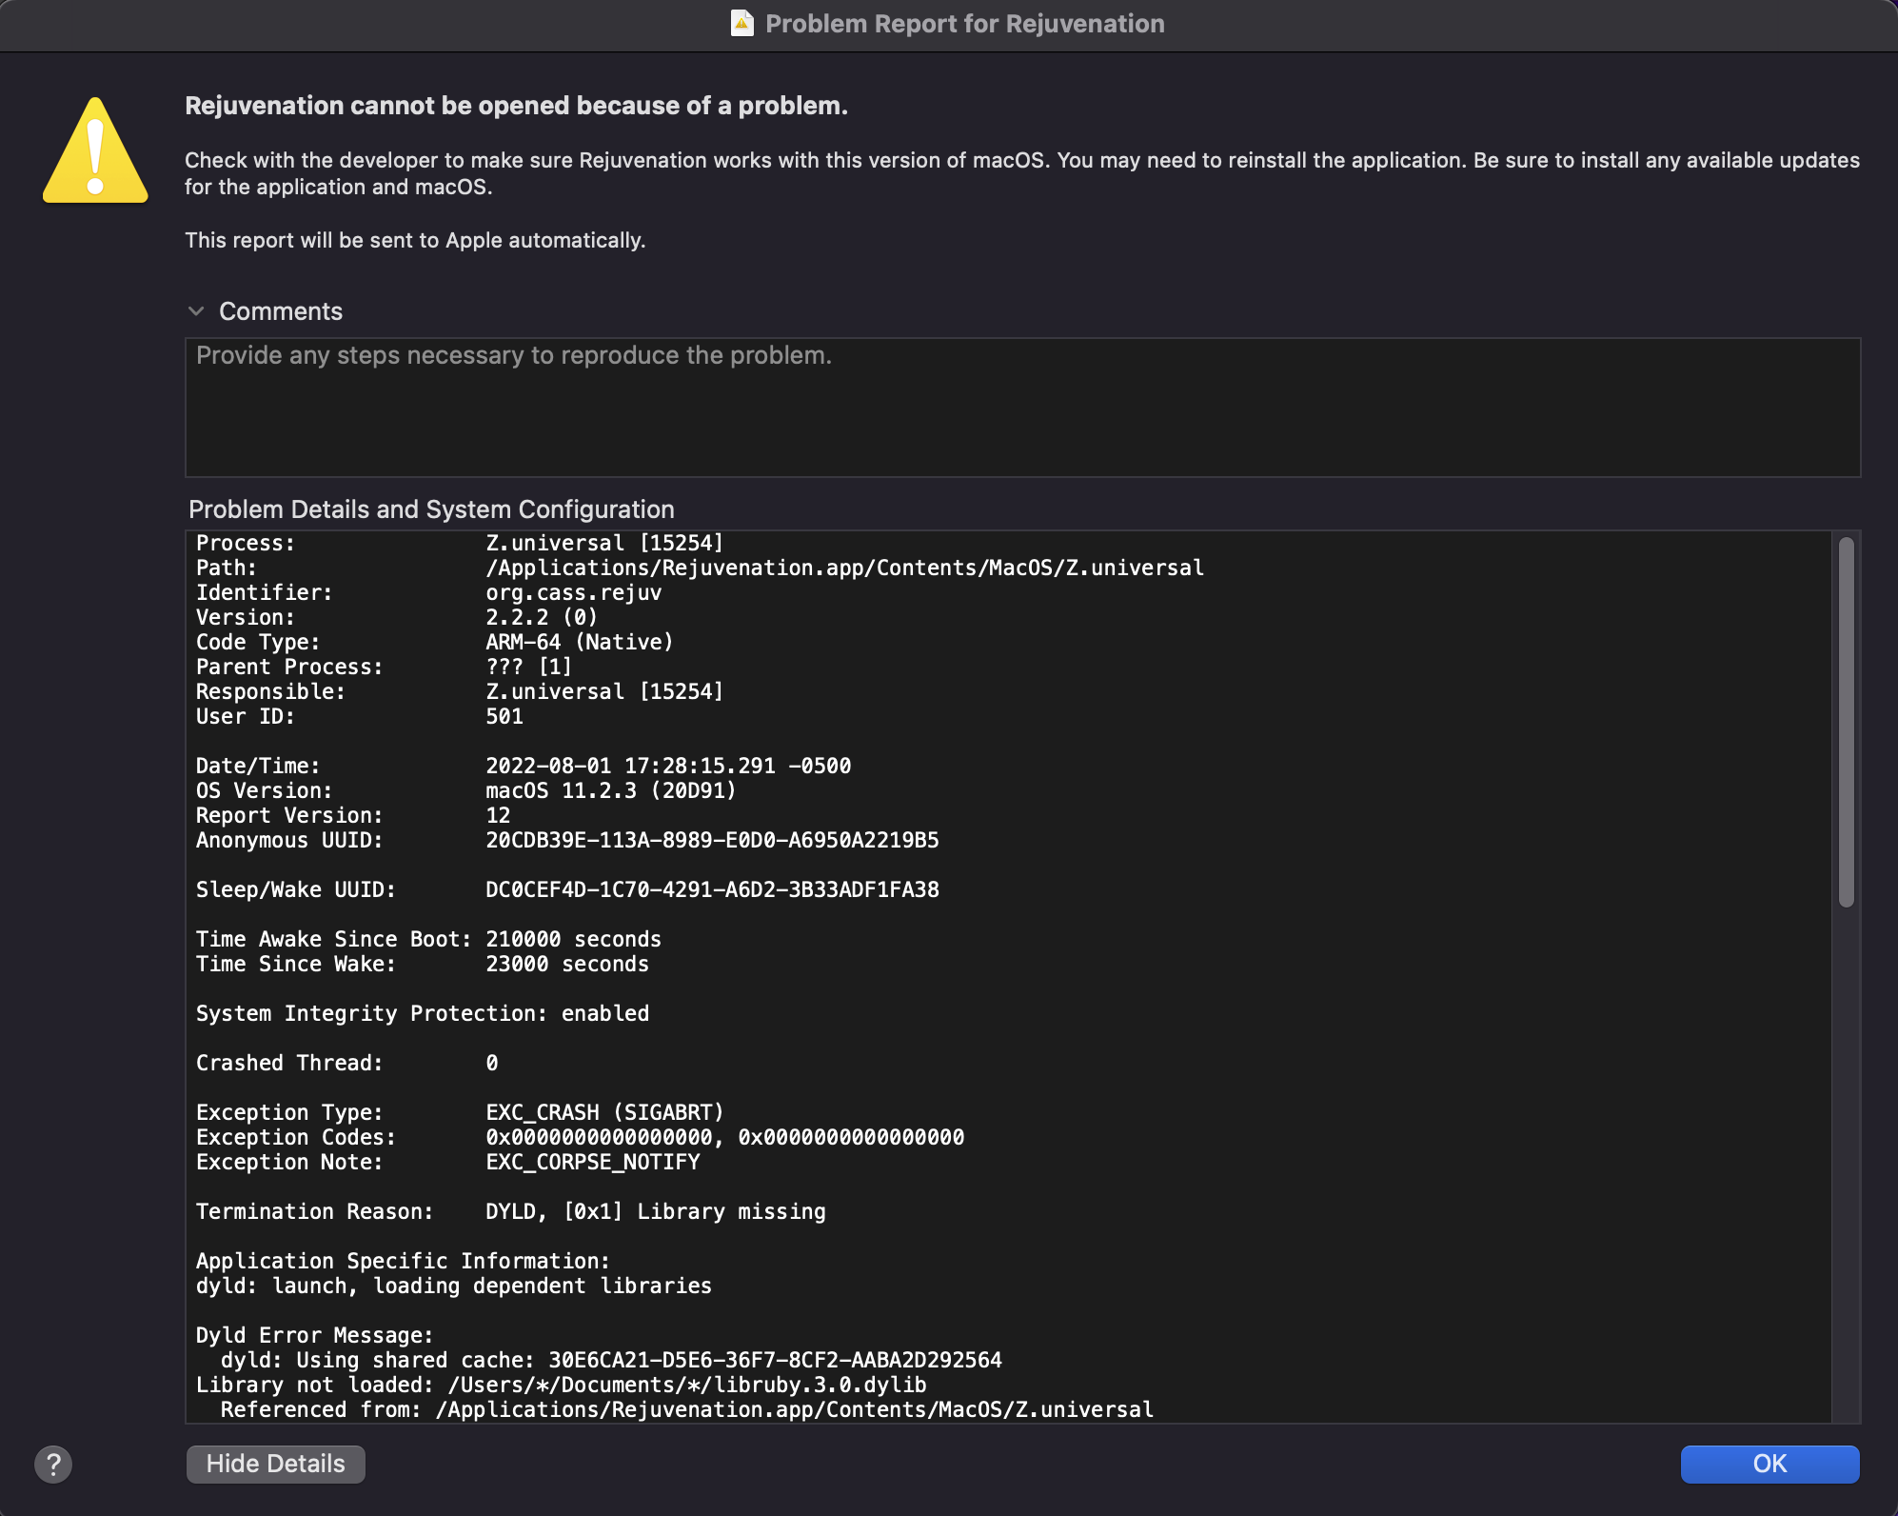Click the User ID value 501
Viewport: 1898px width, 1516px height.
(504, 716)
